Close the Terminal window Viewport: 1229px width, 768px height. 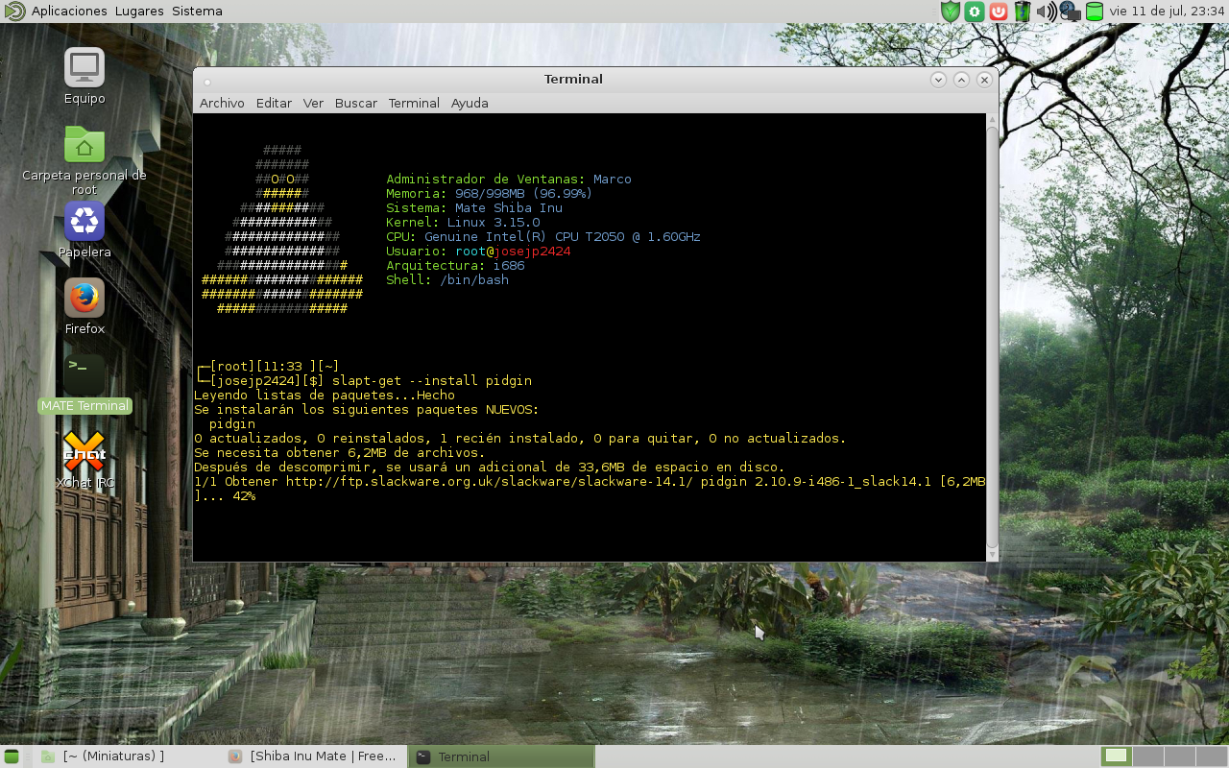tap(984, 80)
